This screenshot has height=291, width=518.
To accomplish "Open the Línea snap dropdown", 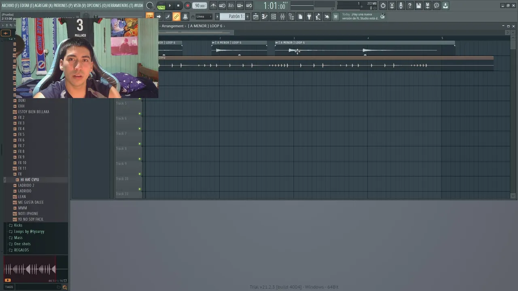I will pos(204,17).
